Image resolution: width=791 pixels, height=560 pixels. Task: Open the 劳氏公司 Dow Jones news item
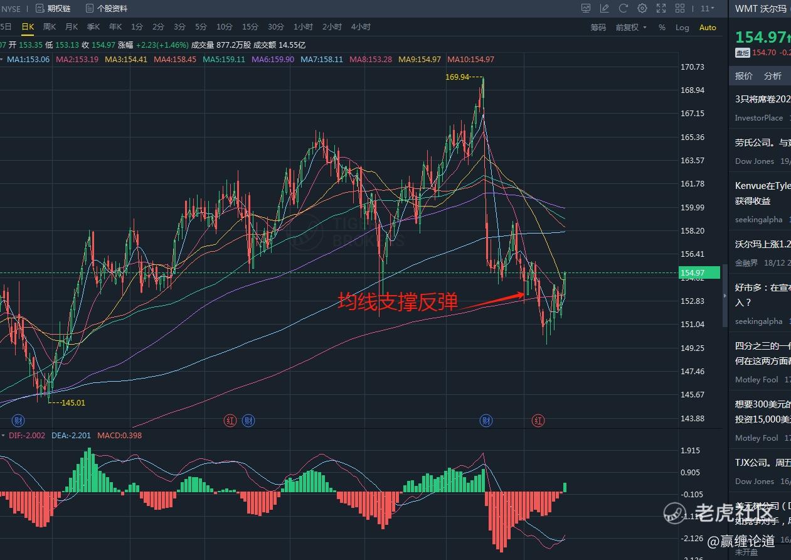[763, 143]
